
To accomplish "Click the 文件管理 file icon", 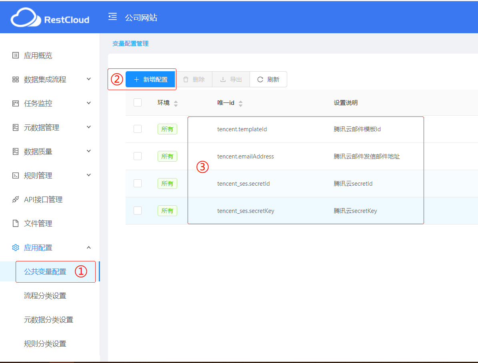I will tap(16, 224).
